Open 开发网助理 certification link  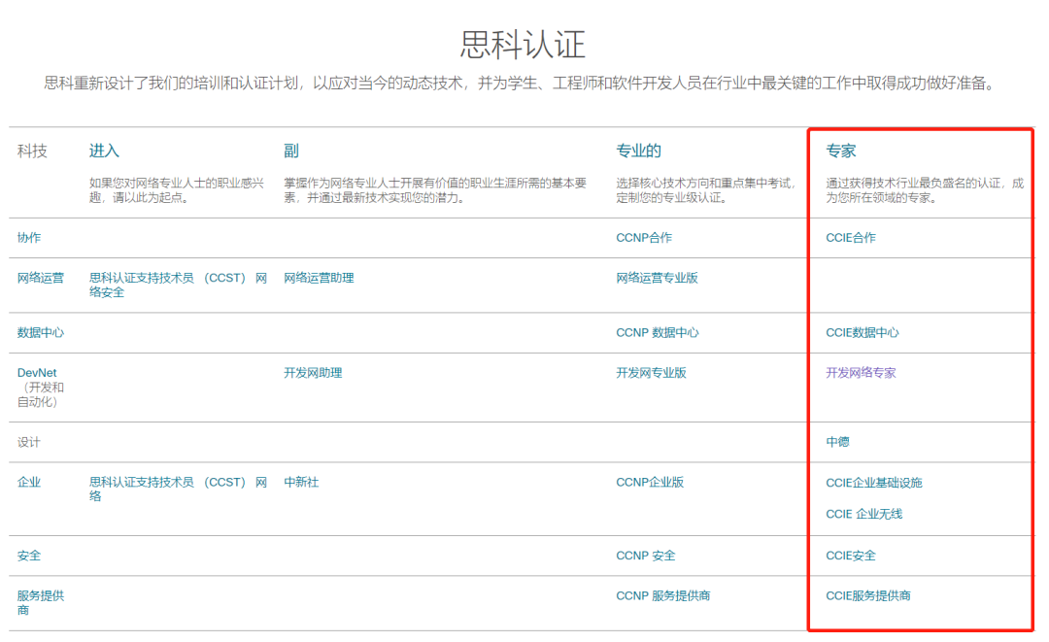[x=313, y=373]
